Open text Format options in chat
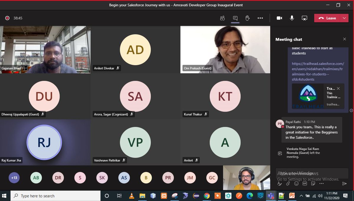This screenshot has height=201, width=354. 279,184
